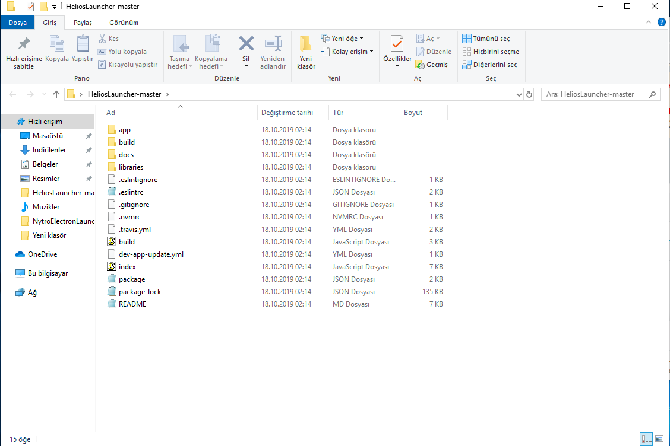Click the Özellikler (Properties) icon

tap(397, 44)
